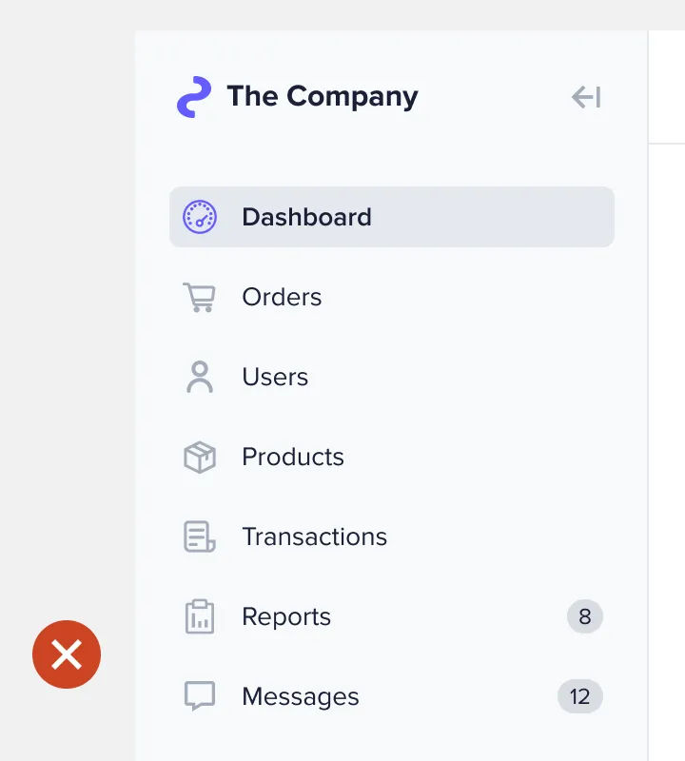This screenshot has height=761, width=685.
Task: Click the purple company logo icon
Action: click(x=194, y=97)
